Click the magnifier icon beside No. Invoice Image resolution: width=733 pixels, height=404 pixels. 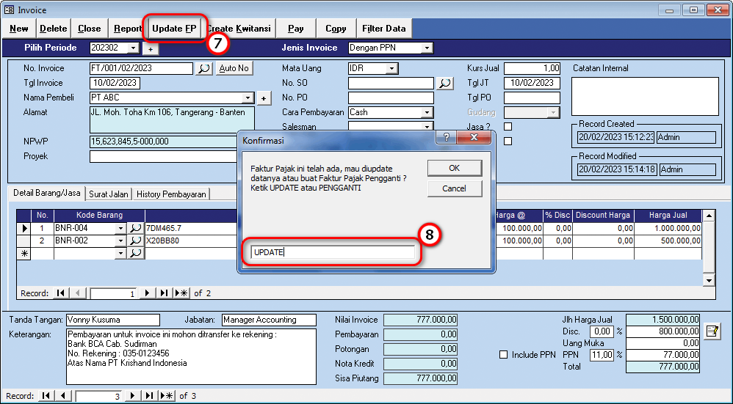(204, 68)
